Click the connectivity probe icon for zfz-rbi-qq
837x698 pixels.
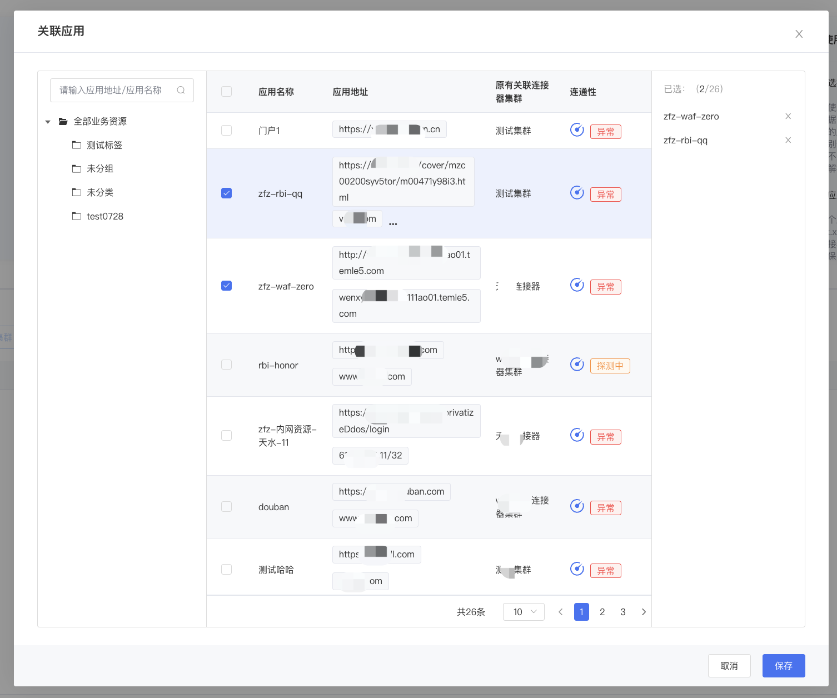577,193
